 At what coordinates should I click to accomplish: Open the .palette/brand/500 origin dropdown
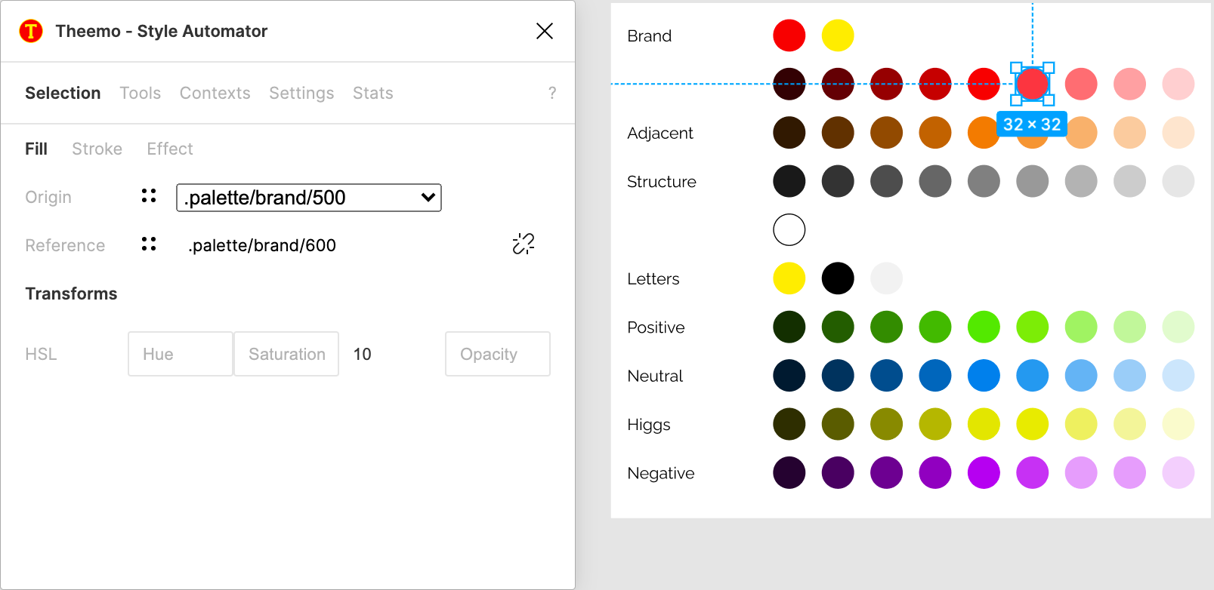pyautogui.click(x=308, y=198)
